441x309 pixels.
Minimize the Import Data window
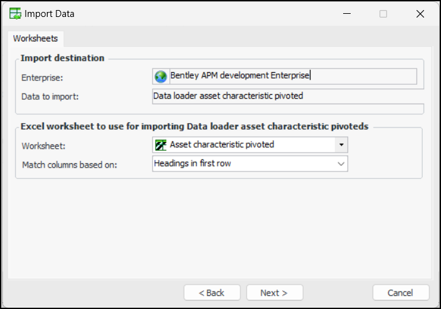346,14
